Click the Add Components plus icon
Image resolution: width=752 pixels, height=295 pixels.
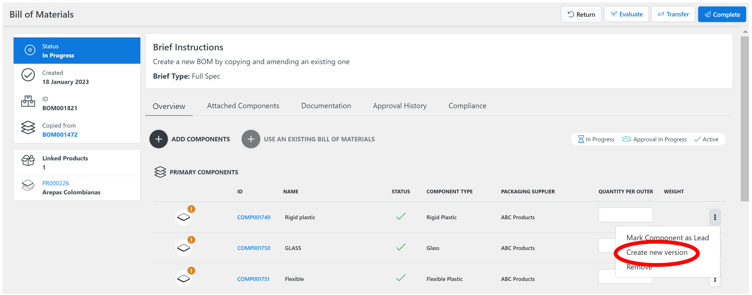(159, 139)
